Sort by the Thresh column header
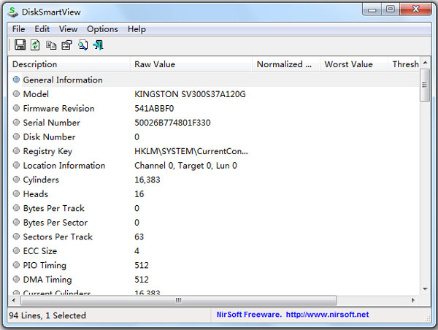The width and height of the screenshot is (438, 330). click(x=404, y=64)
